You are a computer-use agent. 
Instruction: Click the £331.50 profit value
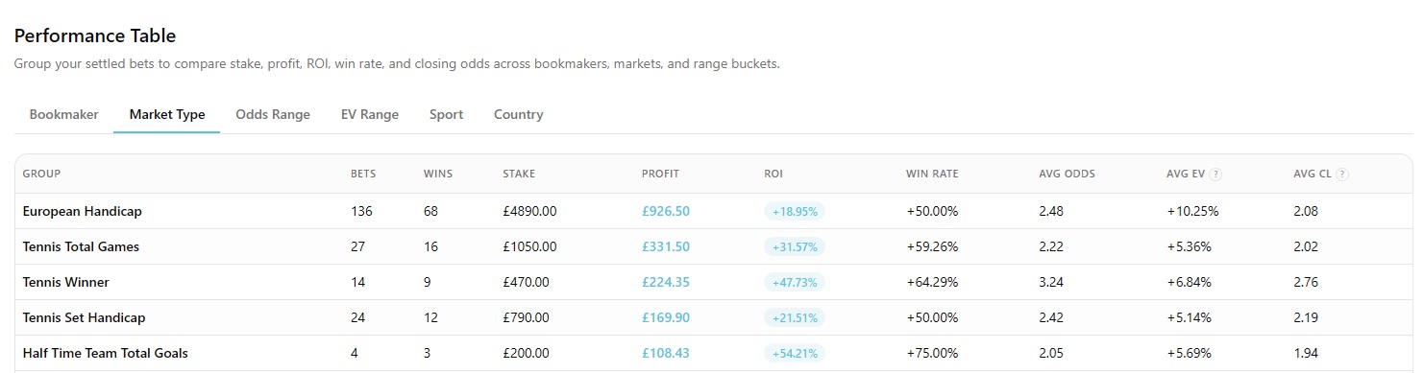(666, 246)
